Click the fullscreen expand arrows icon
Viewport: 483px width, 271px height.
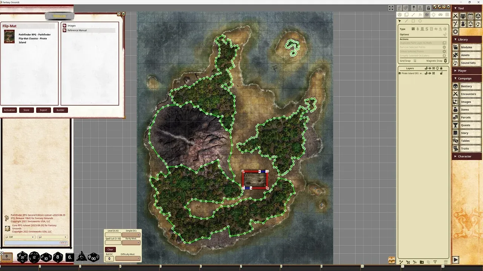pos(391,8)
